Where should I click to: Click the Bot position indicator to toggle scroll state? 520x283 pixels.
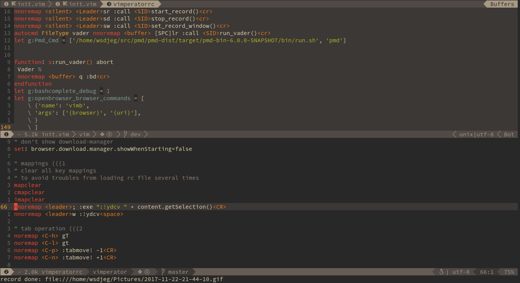click(x=509, y=134)
